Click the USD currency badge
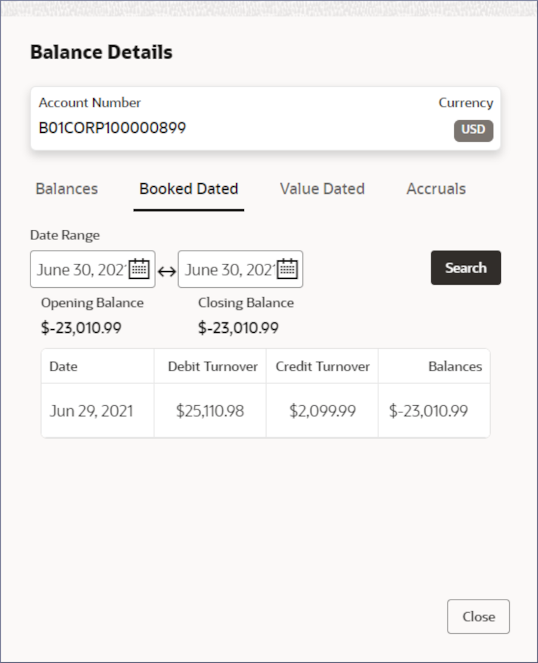Image resolution: width=538 pixels, height=663 pixels. point(473,130)
